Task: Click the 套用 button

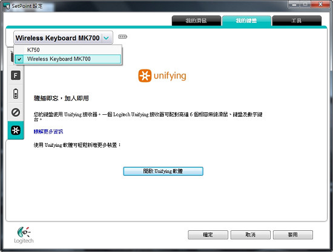Action: coord(293,235)
